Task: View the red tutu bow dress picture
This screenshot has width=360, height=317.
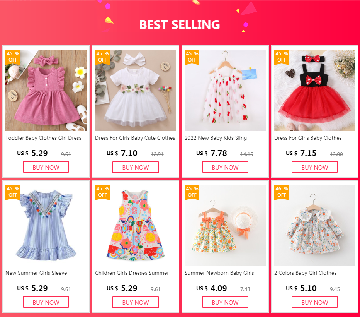Action: point(314,90)
